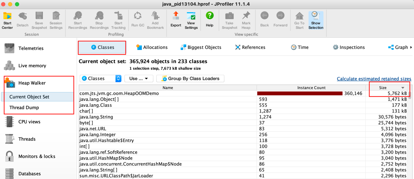Open Session Settings

click(x=56, y=20)
